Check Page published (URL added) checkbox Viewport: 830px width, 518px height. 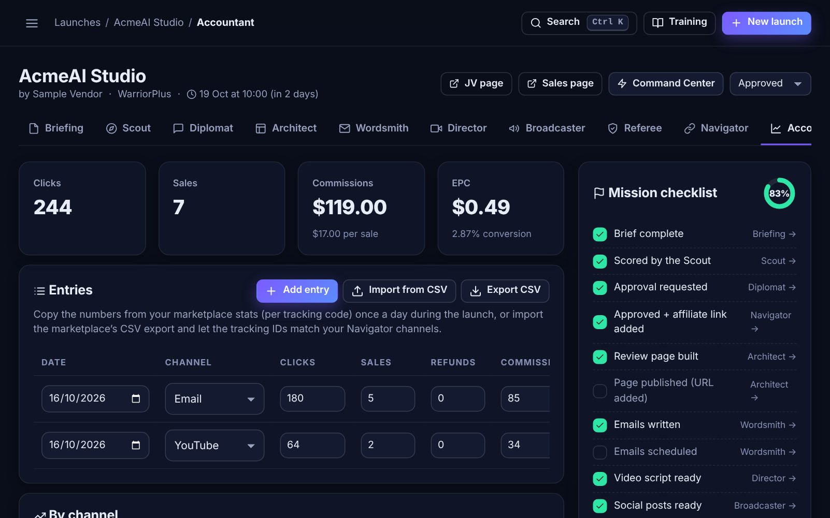[x=600, y=391]
